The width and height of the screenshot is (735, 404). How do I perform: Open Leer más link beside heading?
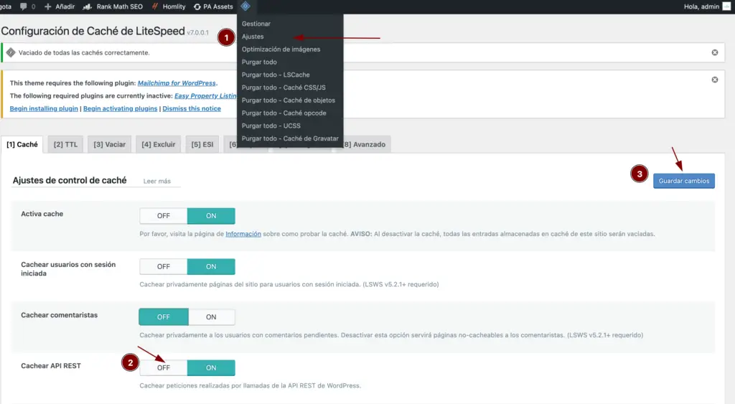[x=157, y=181]
